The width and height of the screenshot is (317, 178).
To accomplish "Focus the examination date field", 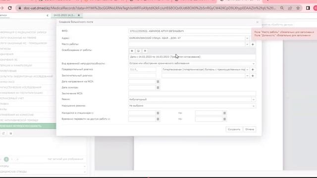I will pyautogui.click(x=142, y=88).
